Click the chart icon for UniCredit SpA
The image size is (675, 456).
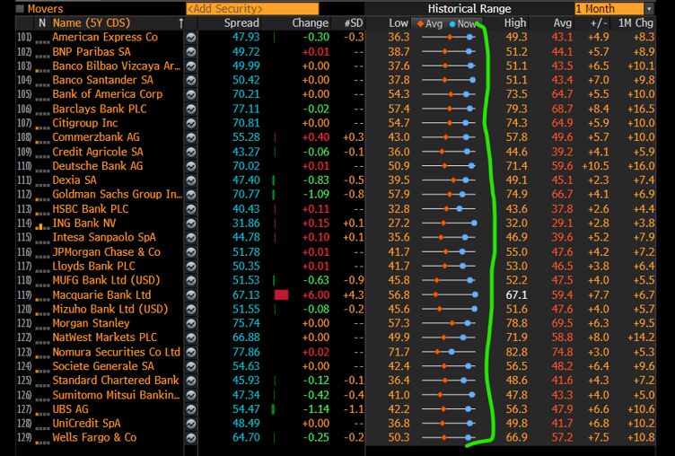(x=190, y=424)
